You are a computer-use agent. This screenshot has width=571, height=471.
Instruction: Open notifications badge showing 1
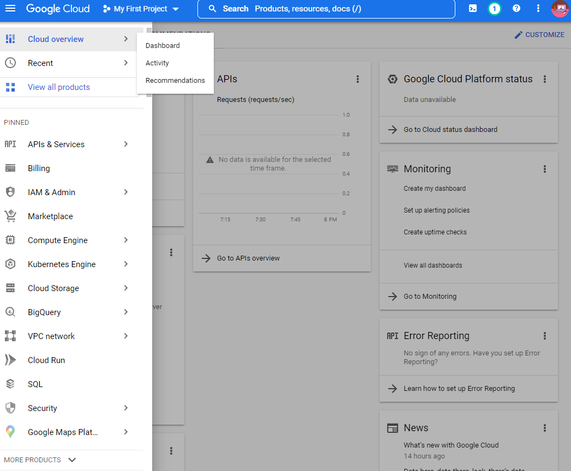click(494, 8)
